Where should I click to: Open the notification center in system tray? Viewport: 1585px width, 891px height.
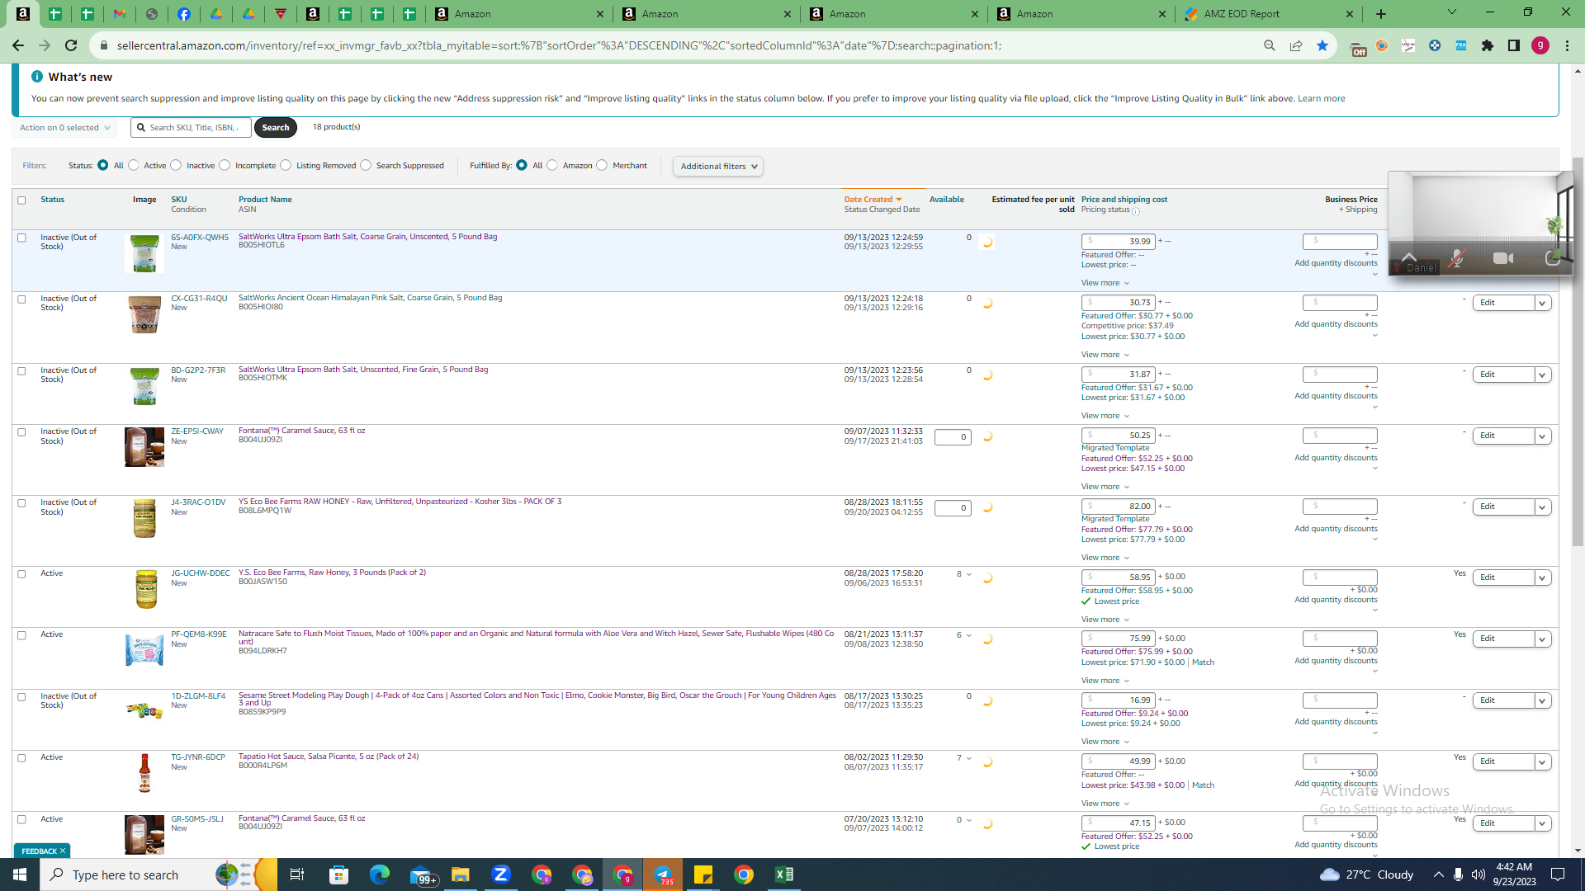(1558, 874)
